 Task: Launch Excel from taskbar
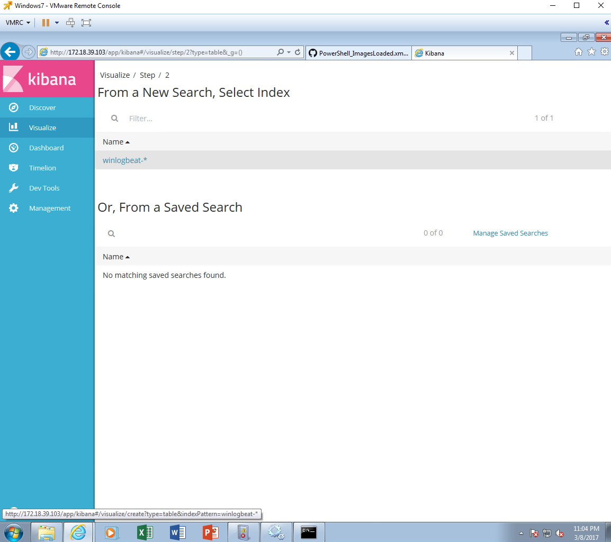coord(145,532)
